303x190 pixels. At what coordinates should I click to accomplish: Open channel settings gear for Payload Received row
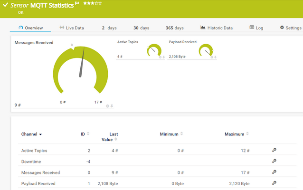[x=274, y=183]
